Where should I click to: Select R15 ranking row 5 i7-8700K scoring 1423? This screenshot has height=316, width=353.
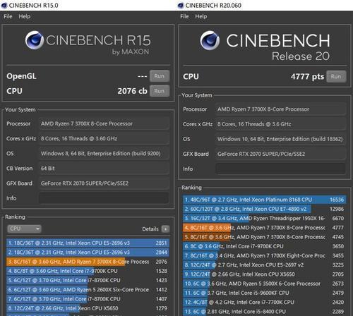[x=88, y=280]
